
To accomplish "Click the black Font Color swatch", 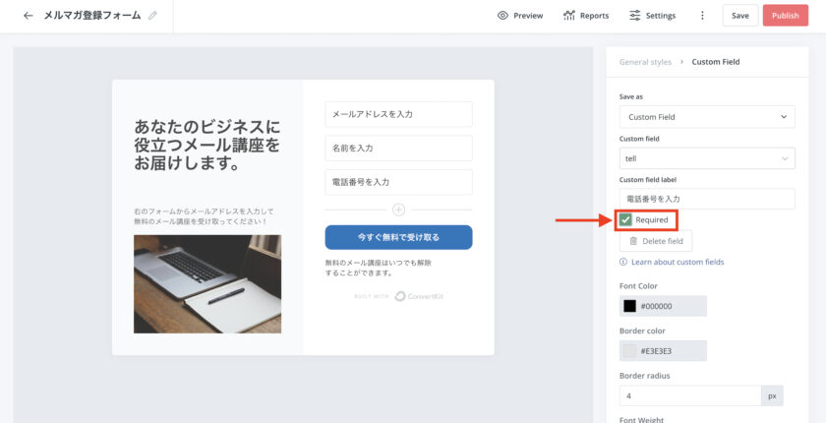I will coord(629,306).
